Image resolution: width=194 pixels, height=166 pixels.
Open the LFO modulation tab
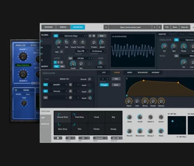pyautogui.click(x=104, y=72)
